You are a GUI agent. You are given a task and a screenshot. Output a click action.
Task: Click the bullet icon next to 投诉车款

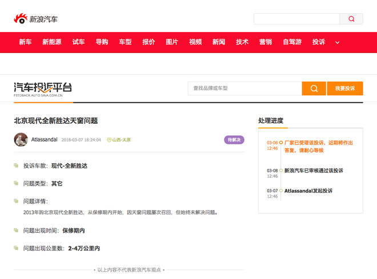[16, 165]
